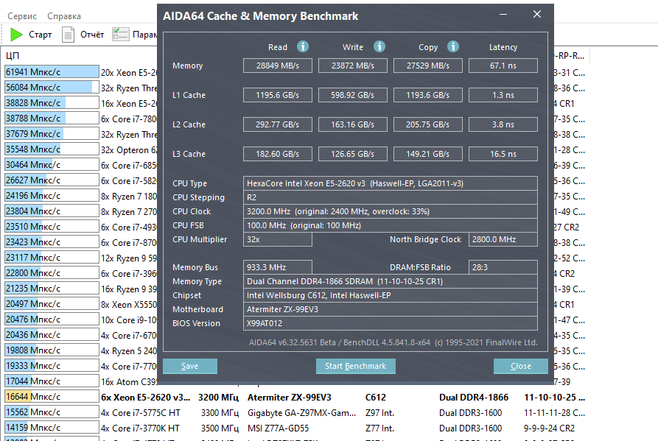Image resolution: width=658 pixels, height=441 pixels.
Task: Click the L2 Cache Copy value 205.75 GB/s
Action: [427, 124]
